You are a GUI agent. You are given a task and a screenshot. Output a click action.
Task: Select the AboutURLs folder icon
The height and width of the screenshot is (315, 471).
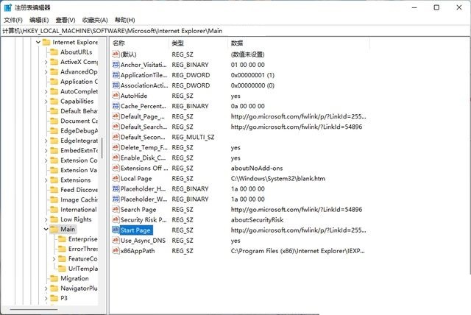(x=54, y=52)
